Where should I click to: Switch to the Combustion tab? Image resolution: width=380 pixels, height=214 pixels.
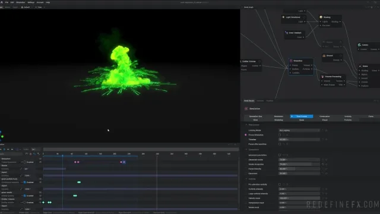(x=325, y=117)
